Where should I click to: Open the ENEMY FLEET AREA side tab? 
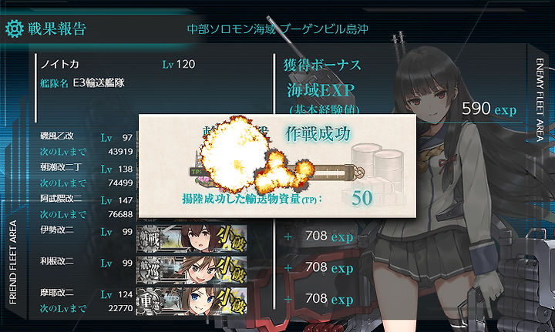[x=540, y=100]
